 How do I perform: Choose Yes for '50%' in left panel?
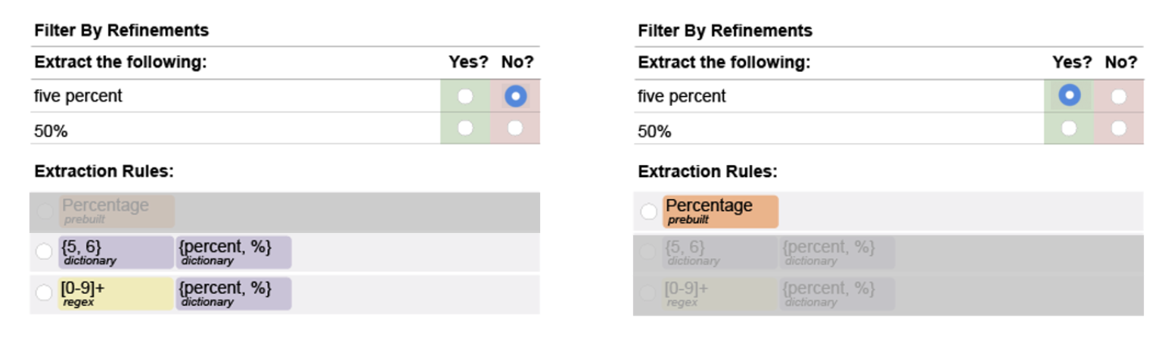point(465,128)
